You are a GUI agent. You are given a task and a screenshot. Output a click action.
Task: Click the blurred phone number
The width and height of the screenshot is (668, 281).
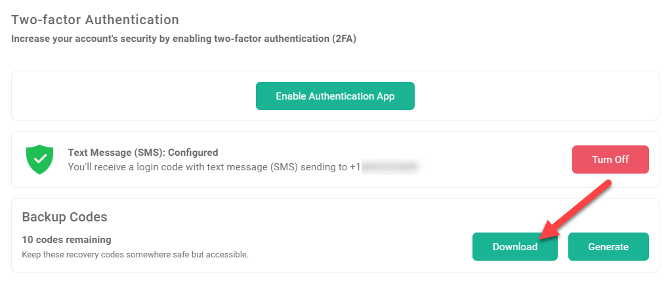390,167
